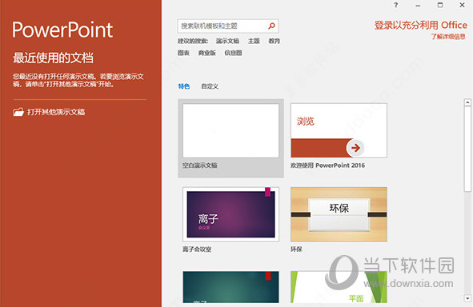Open the 欢迎使用 PowerPoint 2016 template
Image resolution: width=473 pixels, height=307 pixels.
click(339, 131)
